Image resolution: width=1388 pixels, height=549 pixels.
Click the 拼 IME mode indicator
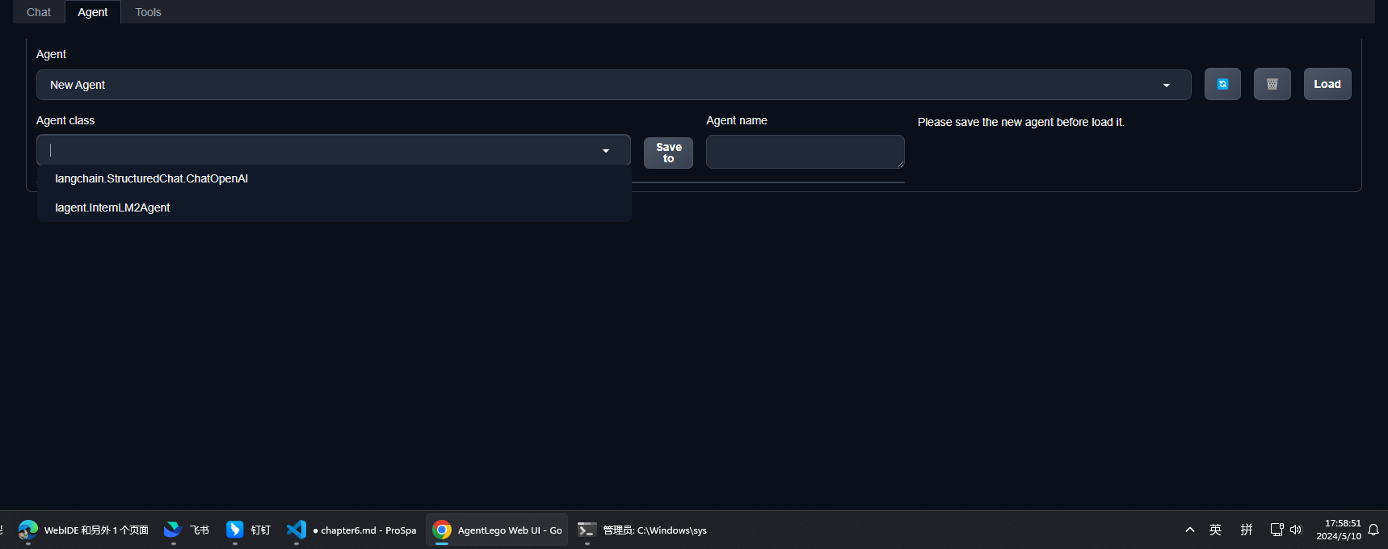coord(1247,530)
